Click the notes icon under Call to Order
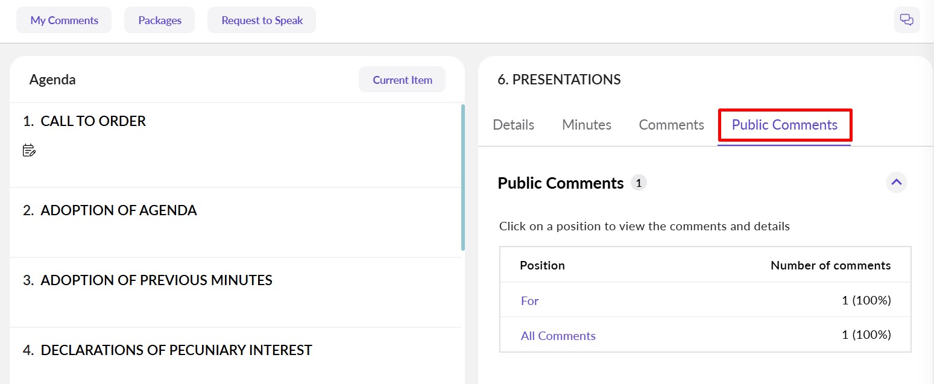 point(29,151)
